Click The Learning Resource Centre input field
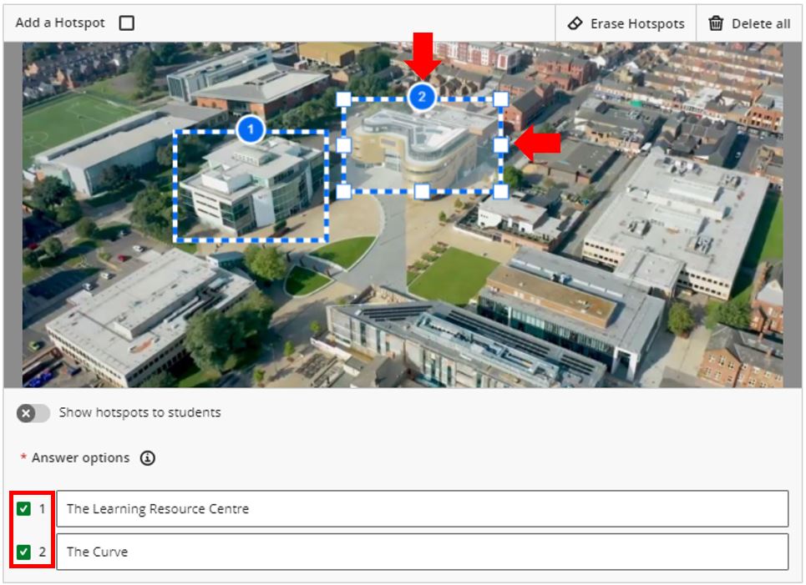This screenshot has width=806, height=585. pyautogui.click(x=422, y=508)
